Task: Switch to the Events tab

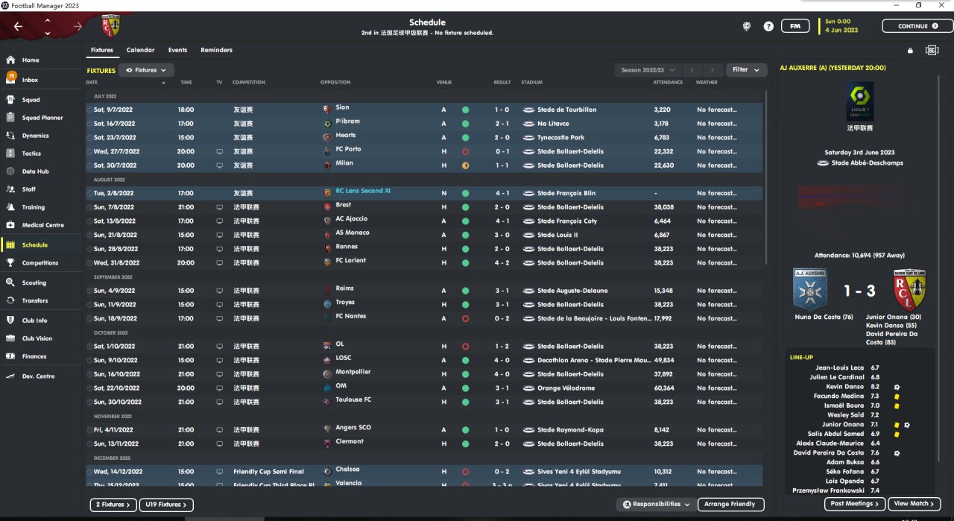Action: (x=177, y=50)
